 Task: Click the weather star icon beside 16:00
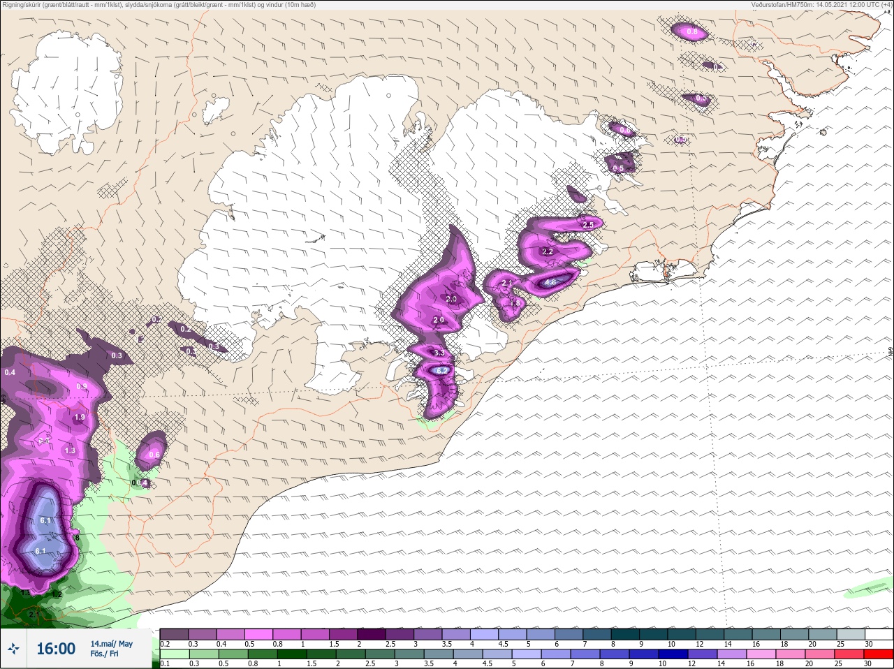13,648
